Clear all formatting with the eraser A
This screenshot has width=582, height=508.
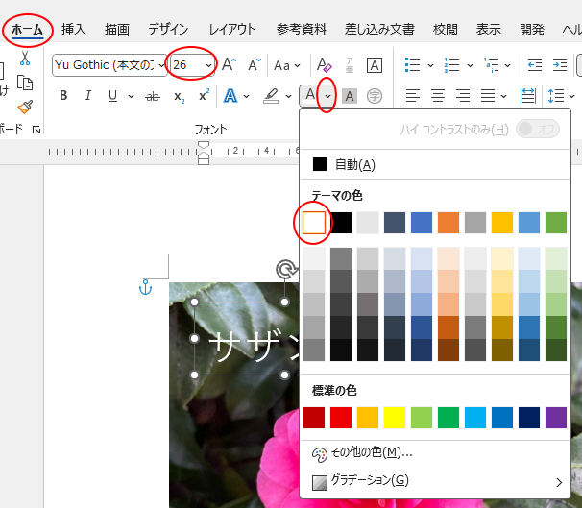click(x=324, y=65)
